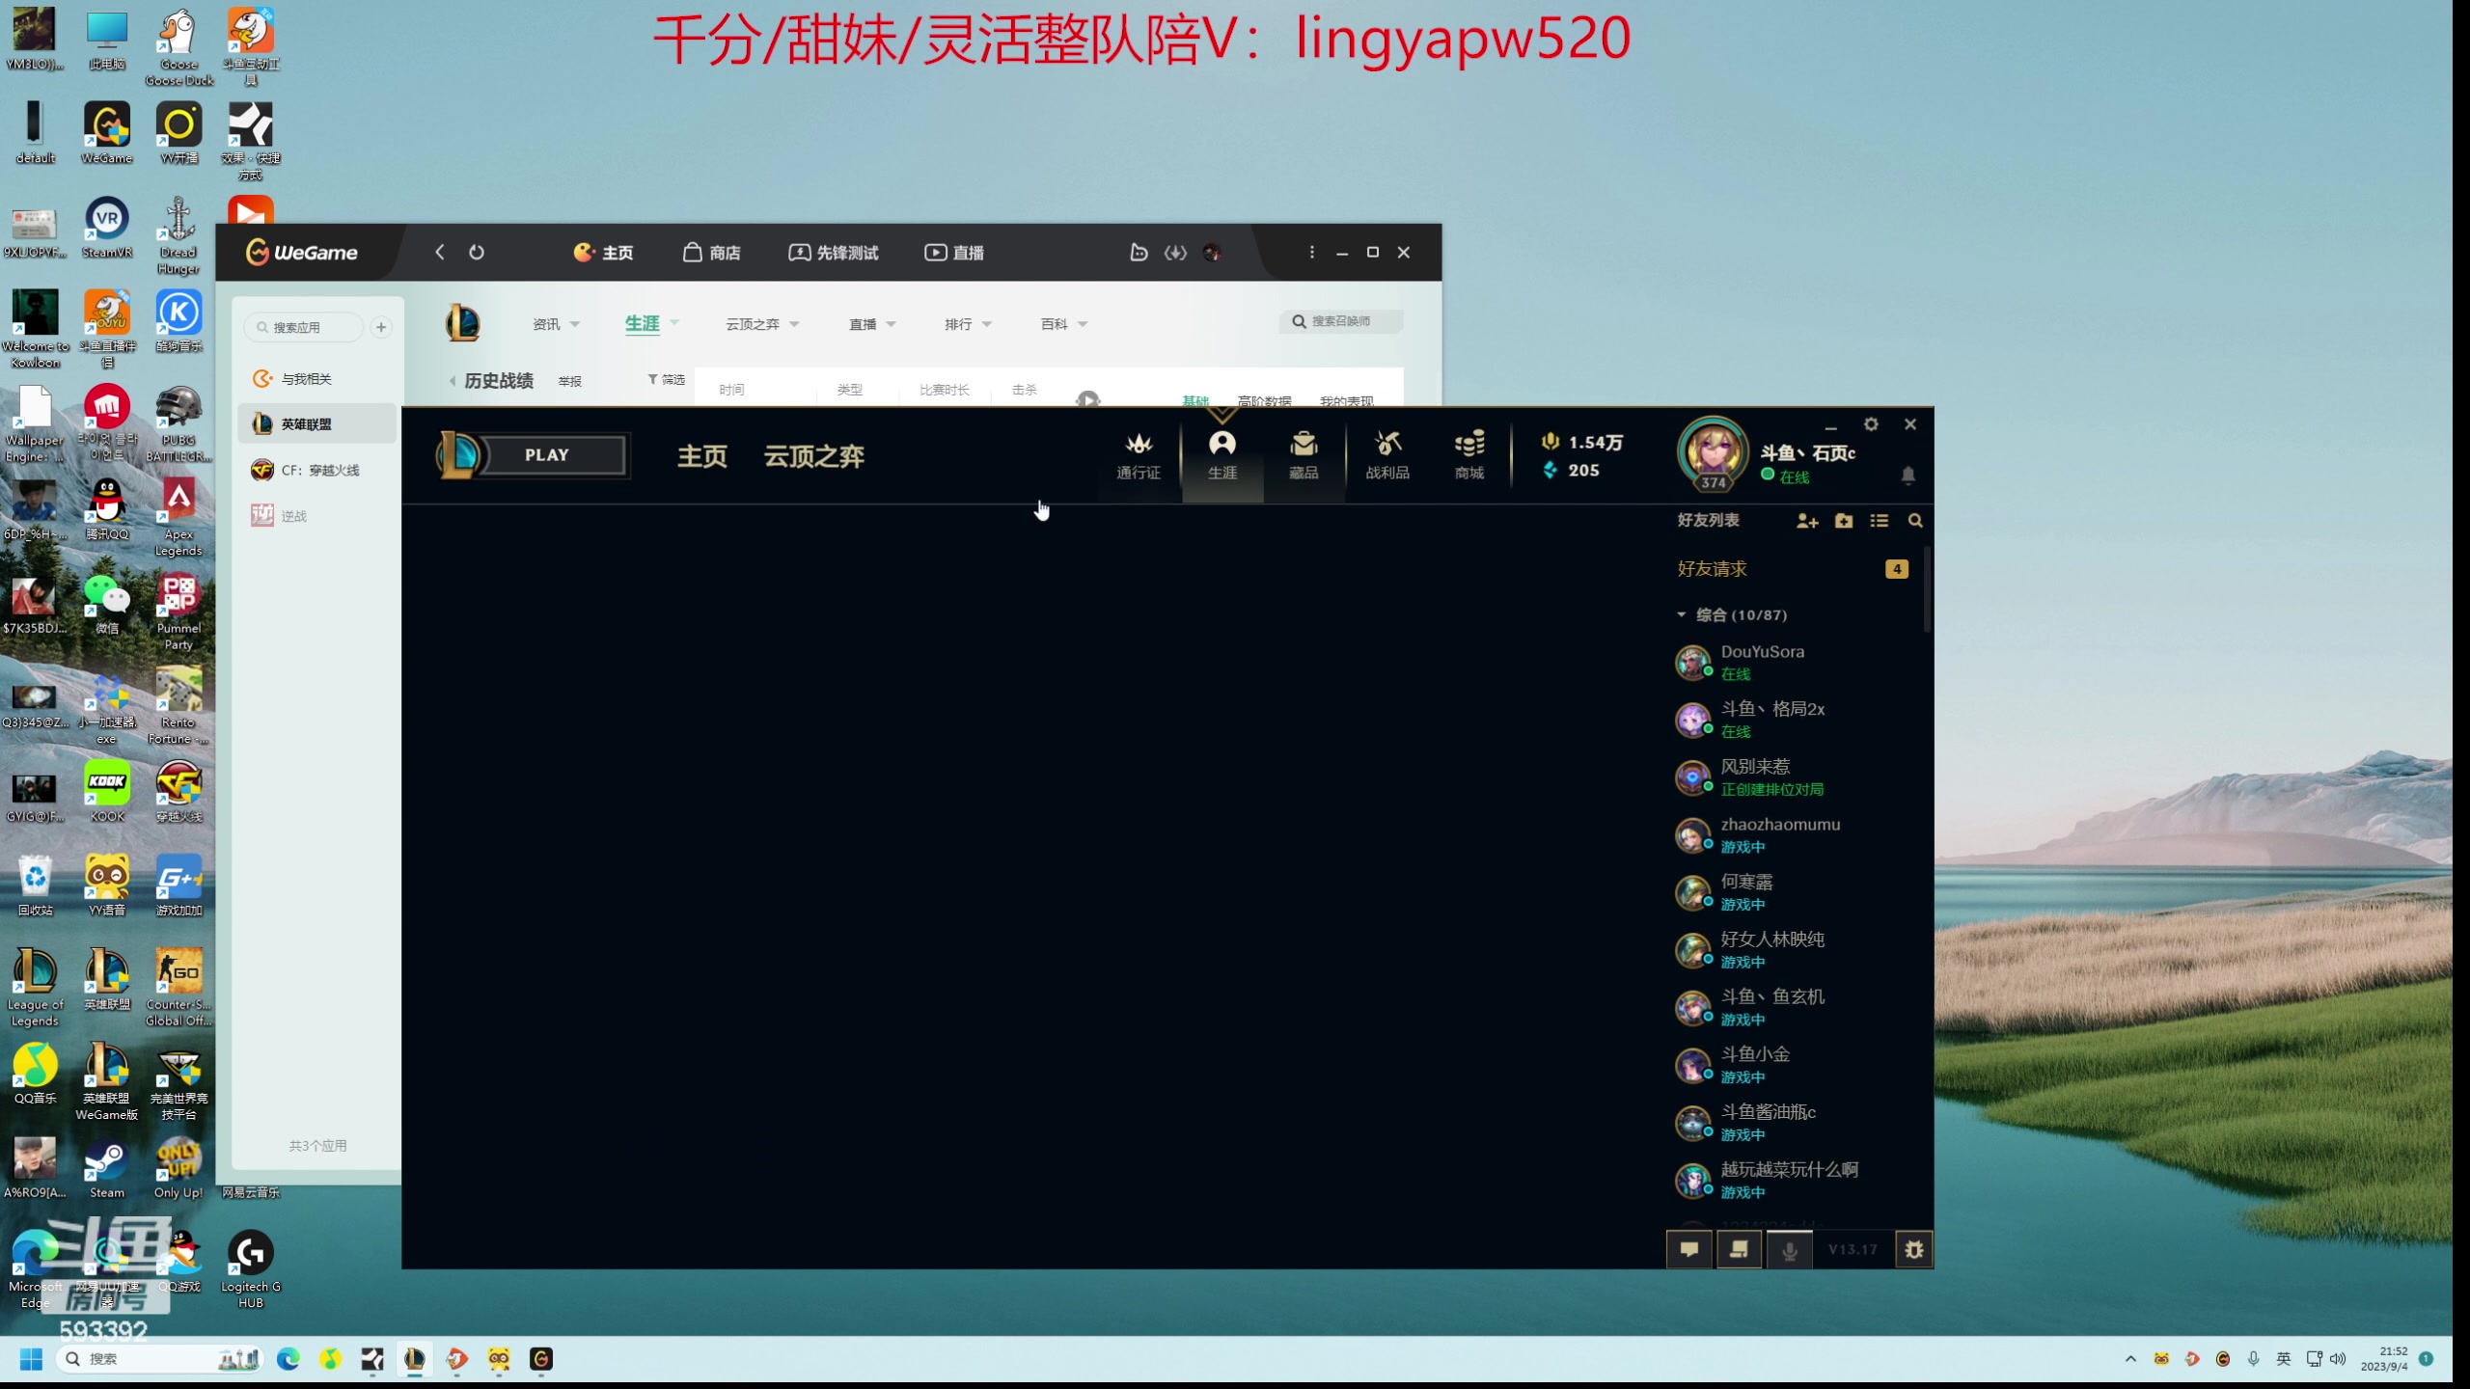This screenshot has height=1389, width=2470.
Task: Click the WeGame refresh icon
Action: [477, 252]
